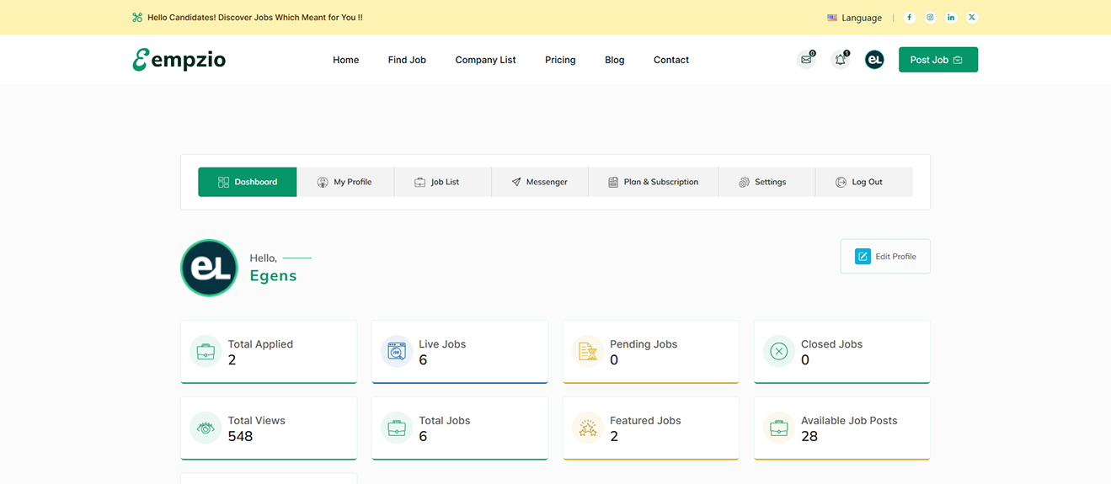This screenshot has height=484, width=1111.
Task: Click the 'Pending Jobs' label
Action: pos(644,344)
